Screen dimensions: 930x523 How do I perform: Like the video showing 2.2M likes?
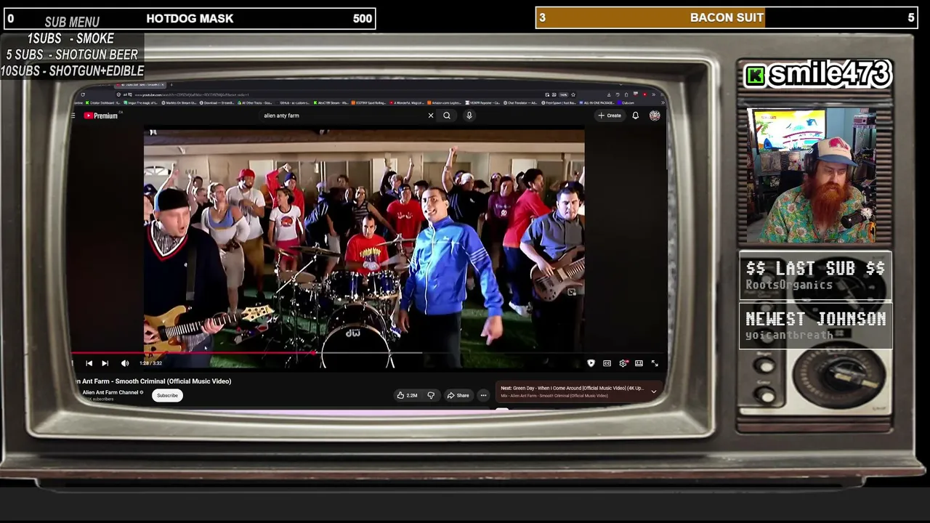click(407, 395)
